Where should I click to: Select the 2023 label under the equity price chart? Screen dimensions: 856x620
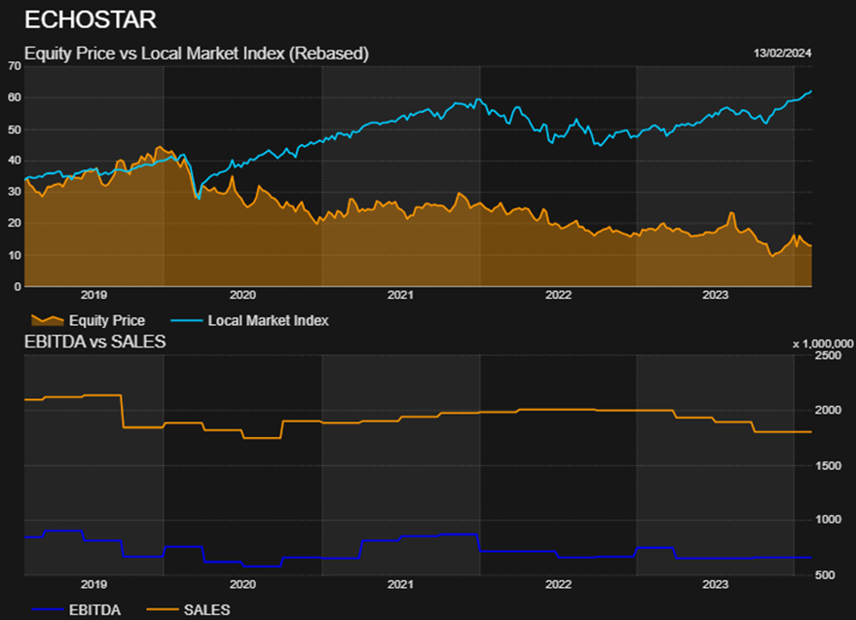(x=715, y=295)
